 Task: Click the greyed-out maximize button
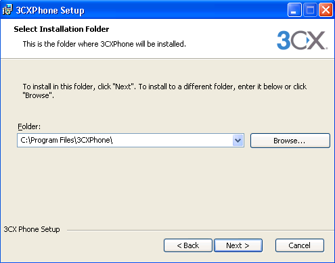tap(310, 10)
